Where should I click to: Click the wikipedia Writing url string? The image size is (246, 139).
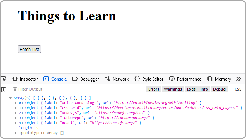tap(155, 103)
